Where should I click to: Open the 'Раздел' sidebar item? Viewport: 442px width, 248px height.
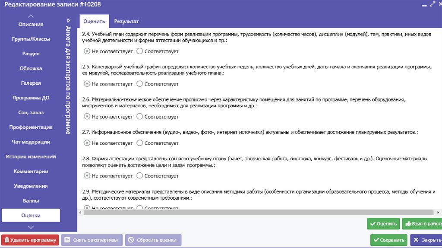click(31, 54)
